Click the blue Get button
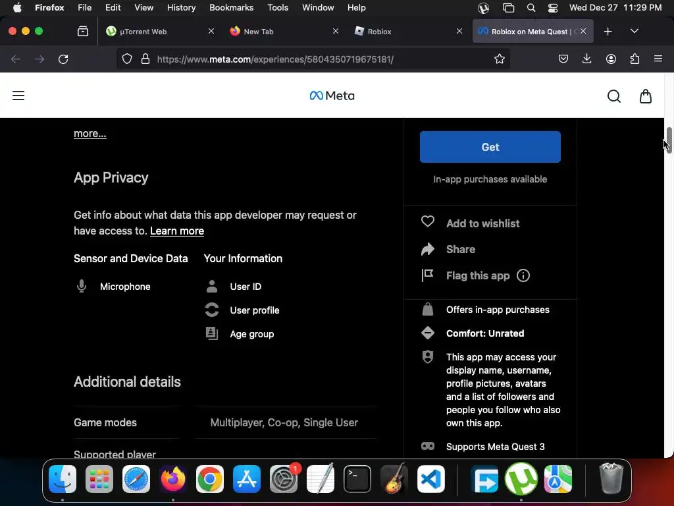The height and width of the screenshot is (506, 674). pyautogui.click(x=490, y=147)
